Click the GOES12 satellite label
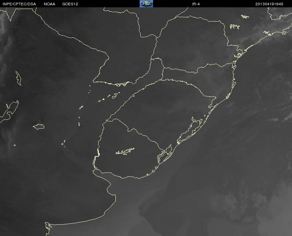This screenshot has height=236, width=292. [70, 4]
